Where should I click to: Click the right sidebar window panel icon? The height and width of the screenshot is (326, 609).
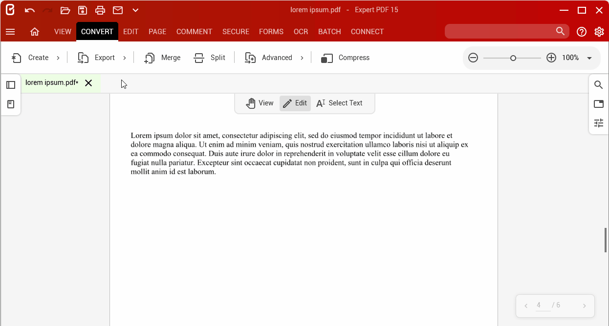(x=599, y=104)
